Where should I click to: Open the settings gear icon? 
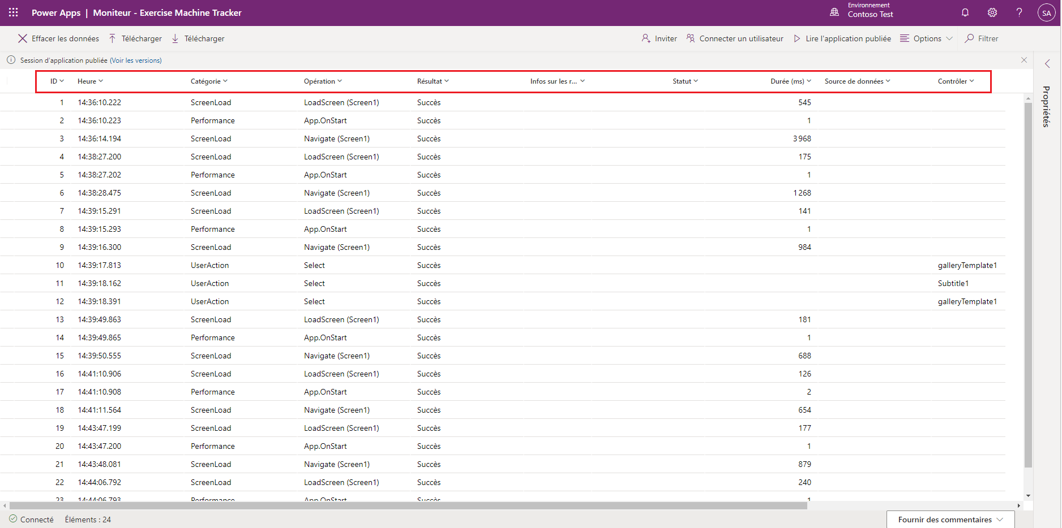992,12
